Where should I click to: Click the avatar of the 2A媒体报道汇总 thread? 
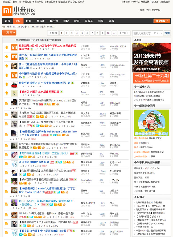pos(14,93)
